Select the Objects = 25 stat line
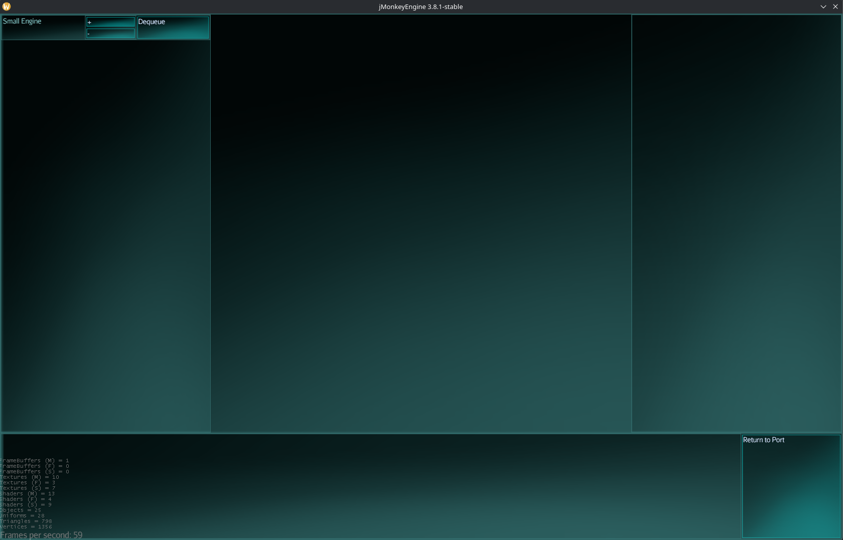 (21, 510)
